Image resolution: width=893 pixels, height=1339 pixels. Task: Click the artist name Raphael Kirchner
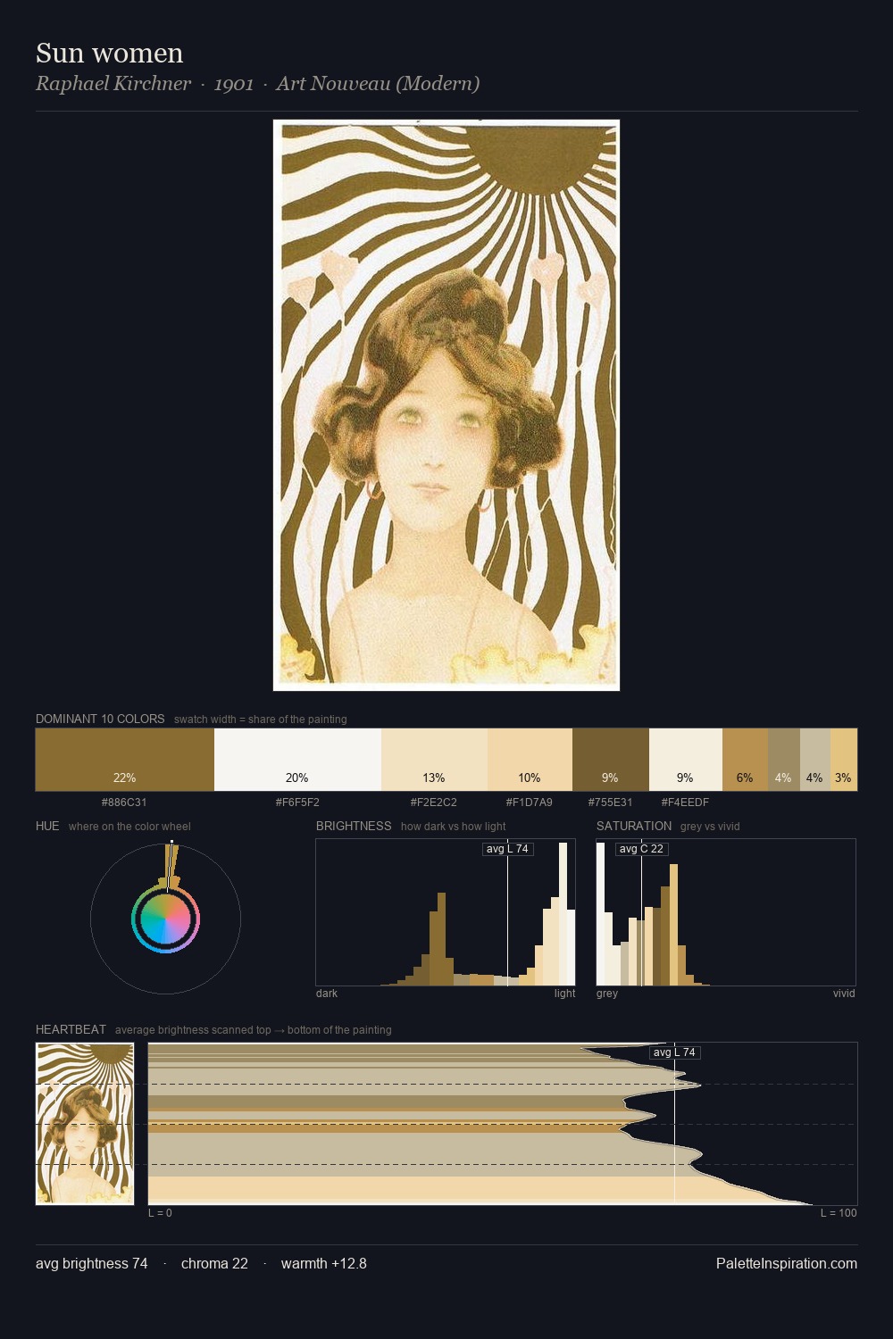(x=113, y=84)
